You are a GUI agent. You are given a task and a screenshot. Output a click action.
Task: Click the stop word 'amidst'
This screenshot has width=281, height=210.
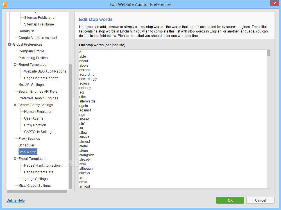85,186
